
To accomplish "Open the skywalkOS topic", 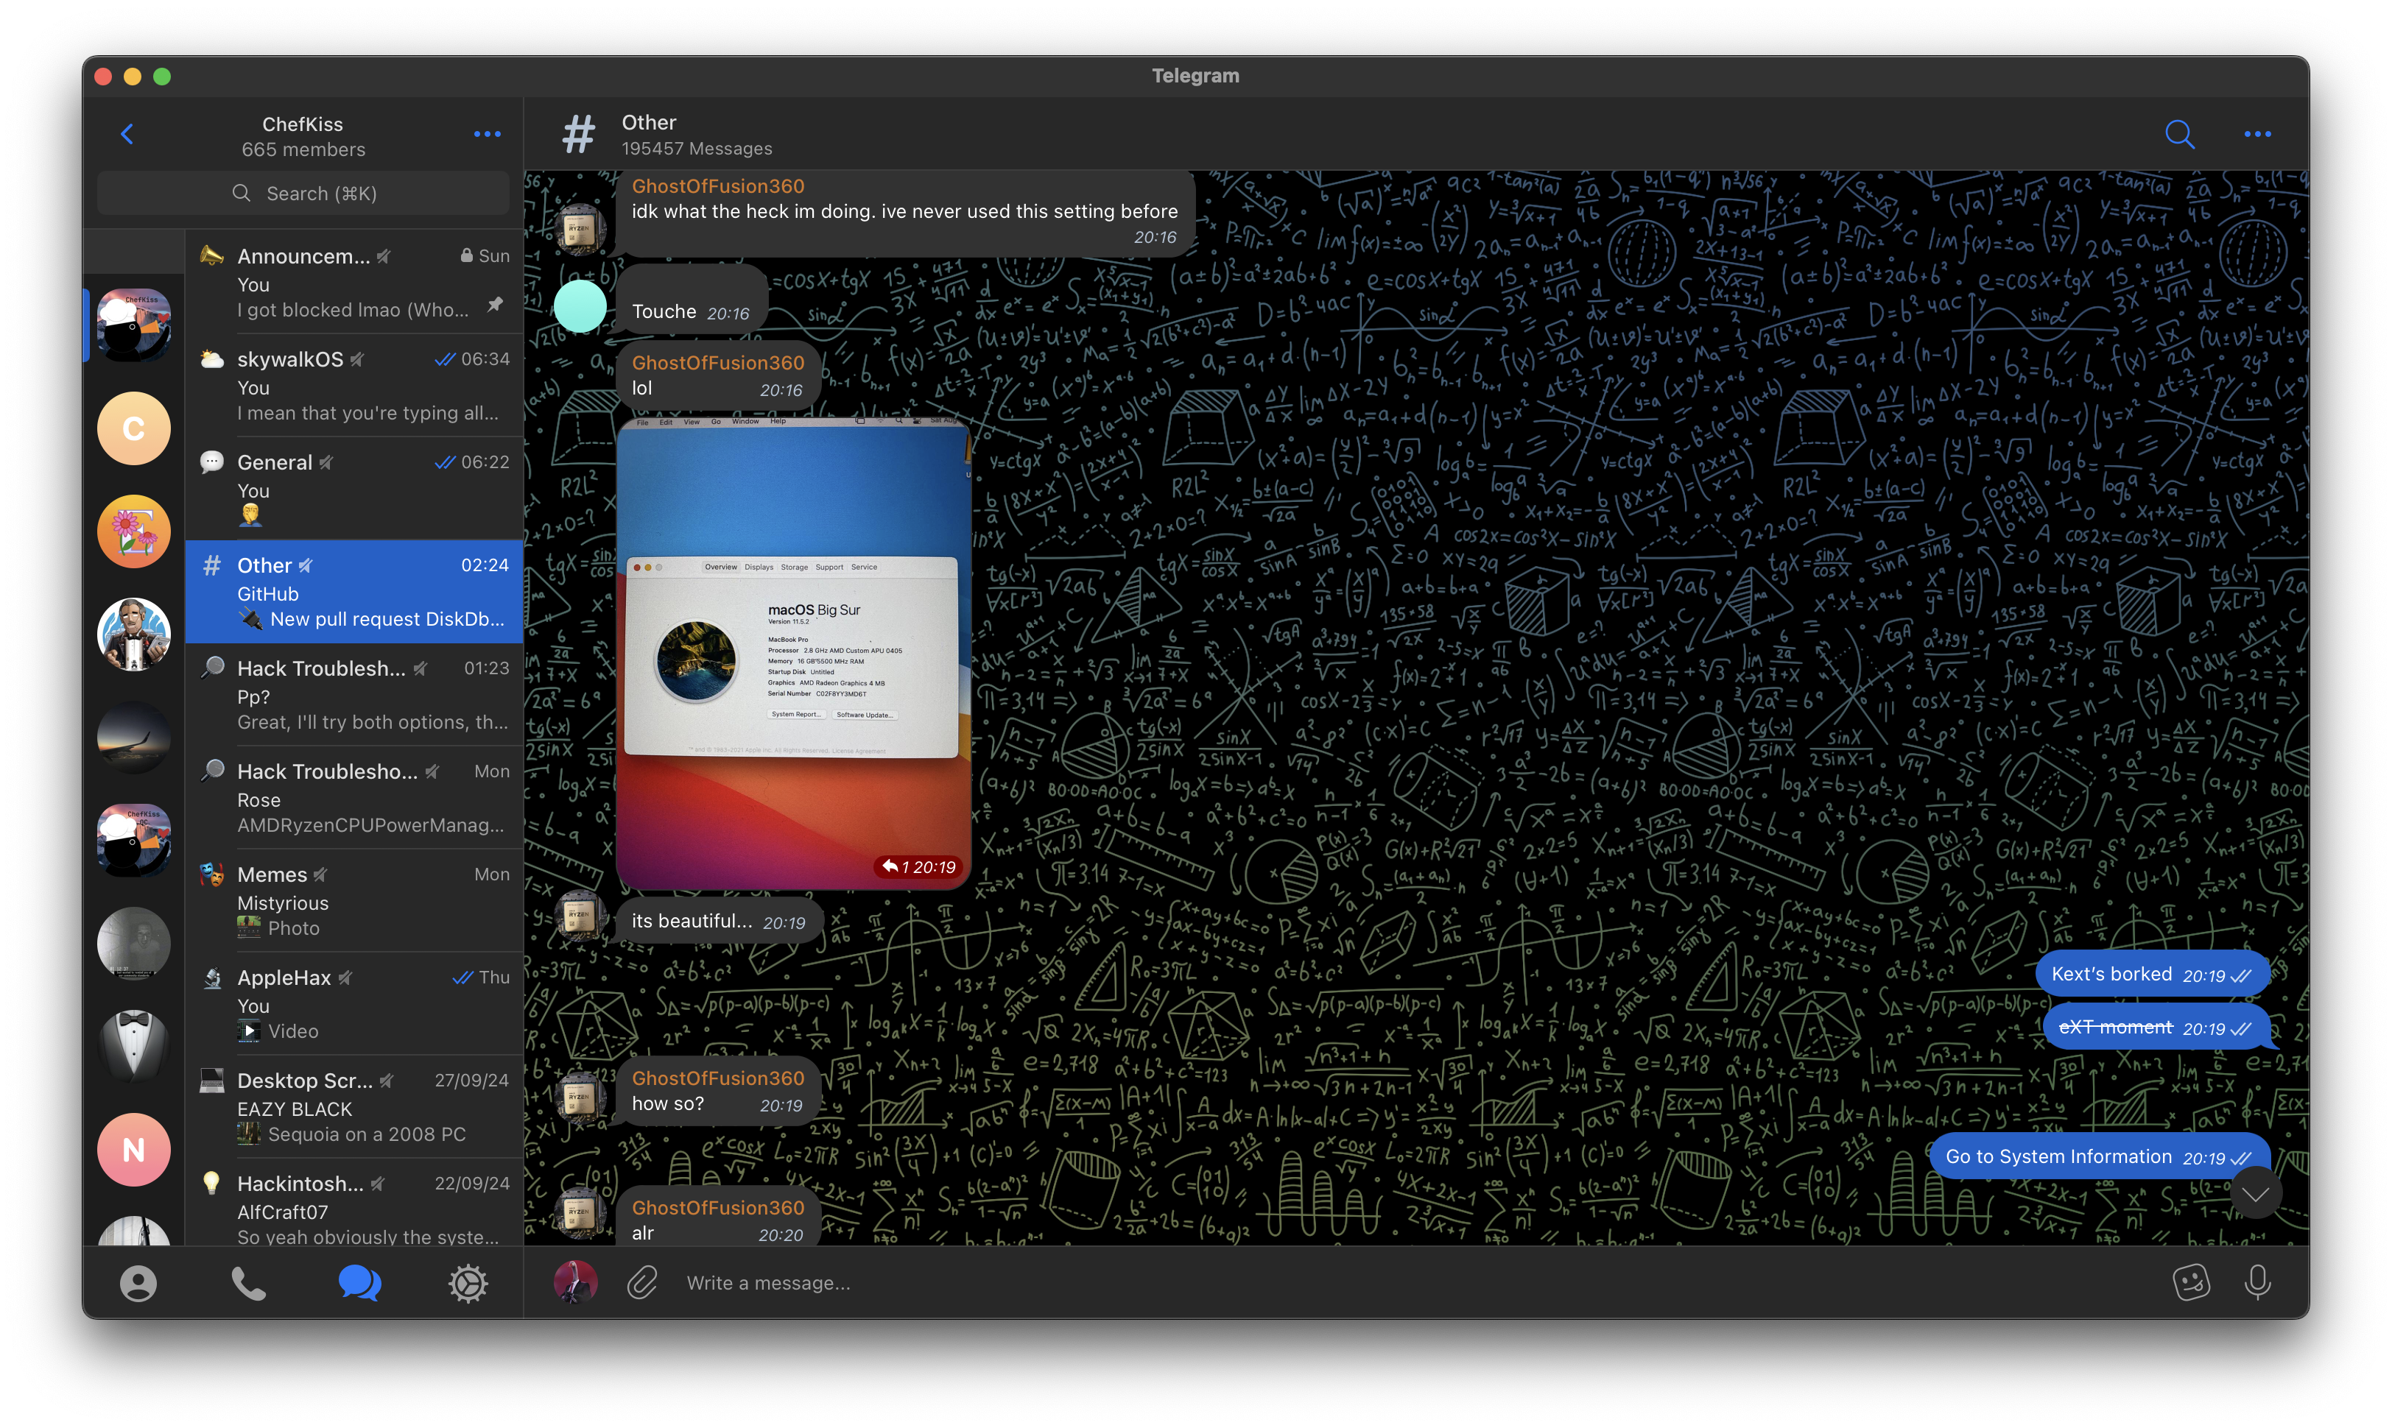I will 354,386.
